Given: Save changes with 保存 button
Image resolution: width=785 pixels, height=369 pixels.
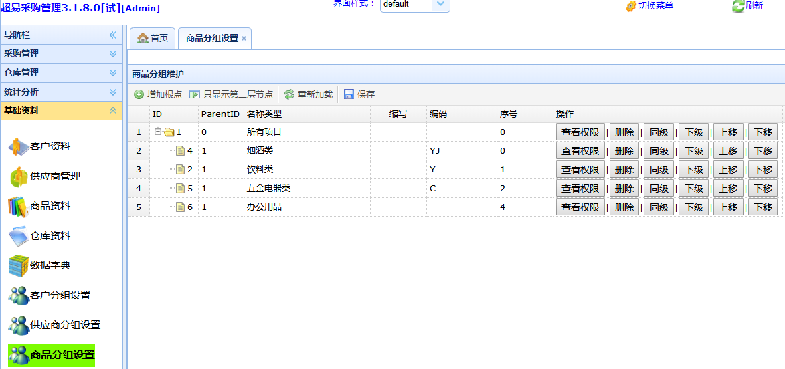Looking at the screenshot, I should point(359,94).
